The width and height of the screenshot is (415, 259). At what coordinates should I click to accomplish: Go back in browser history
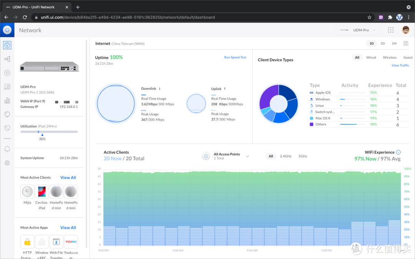(7, 17)
